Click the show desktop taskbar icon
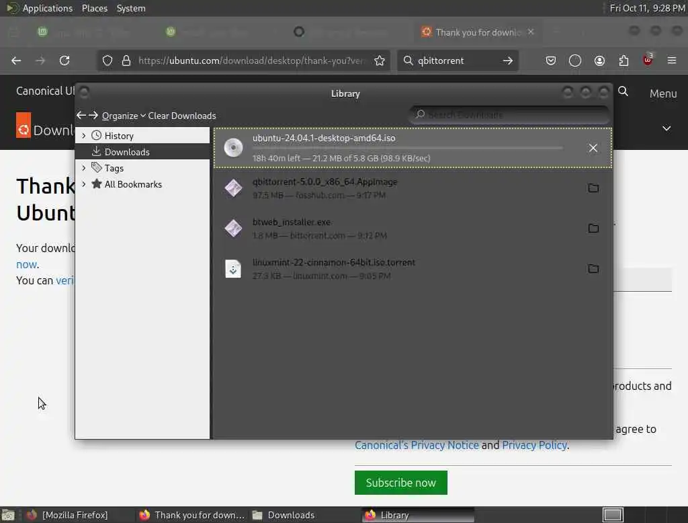The height and width of the screenshot is (523, 688). point(8,515)
